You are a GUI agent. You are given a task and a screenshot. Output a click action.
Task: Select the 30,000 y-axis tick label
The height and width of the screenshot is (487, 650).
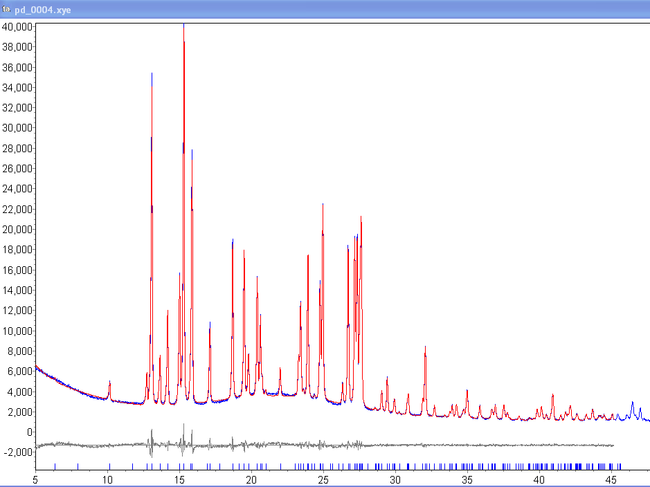point(17,128)
